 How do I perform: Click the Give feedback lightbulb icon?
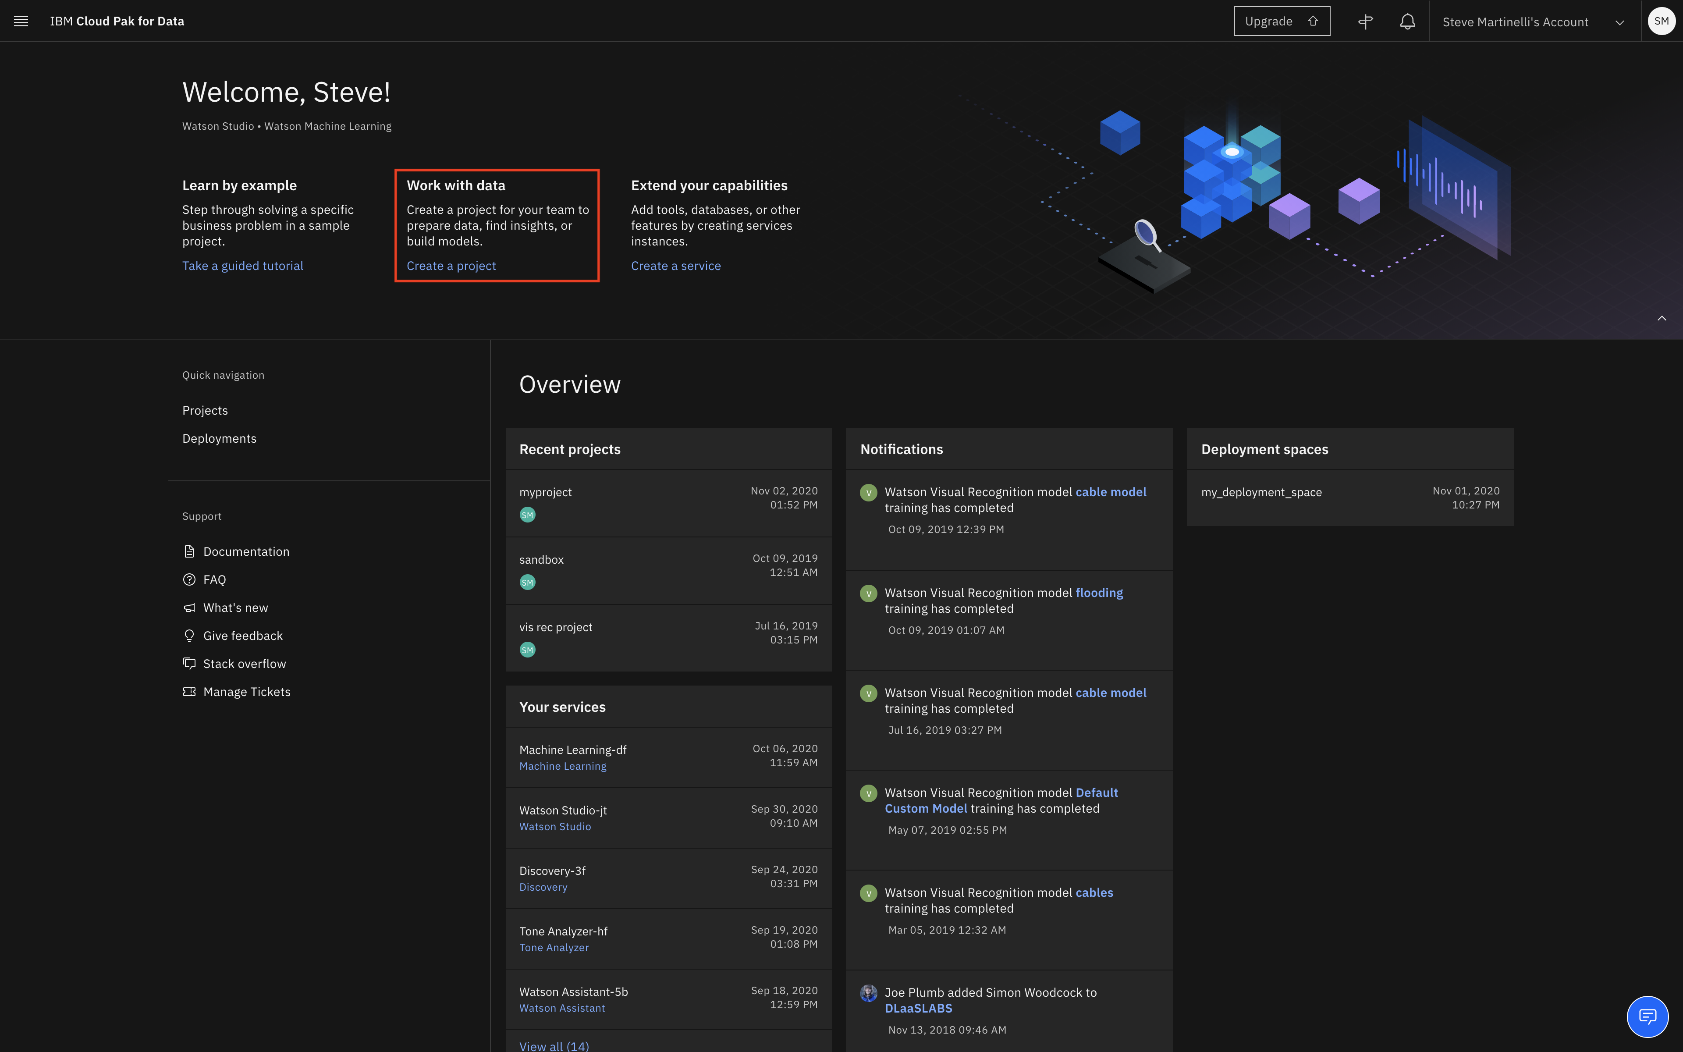tap(189, 636)
